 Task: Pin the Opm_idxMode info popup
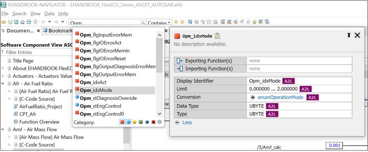[x=349, y=35]
